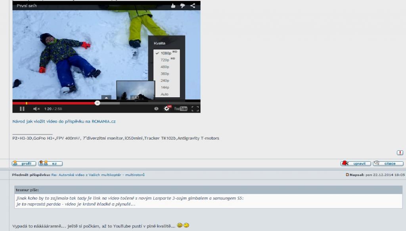Click the 'citace' quote button

point(388,163)
